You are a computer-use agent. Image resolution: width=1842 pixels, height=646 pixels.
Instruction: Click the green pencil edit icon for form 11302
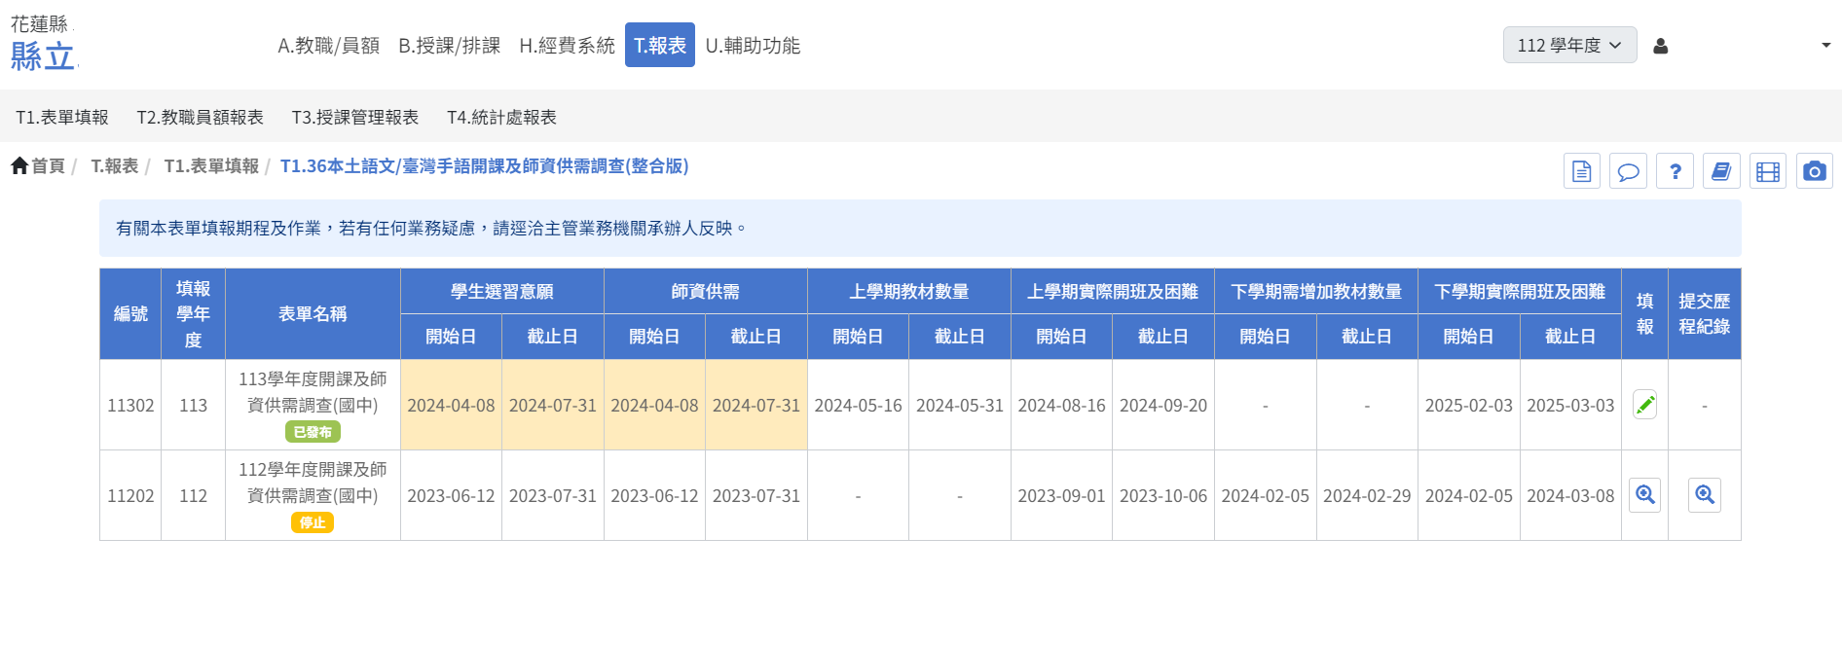point(1644,405)
